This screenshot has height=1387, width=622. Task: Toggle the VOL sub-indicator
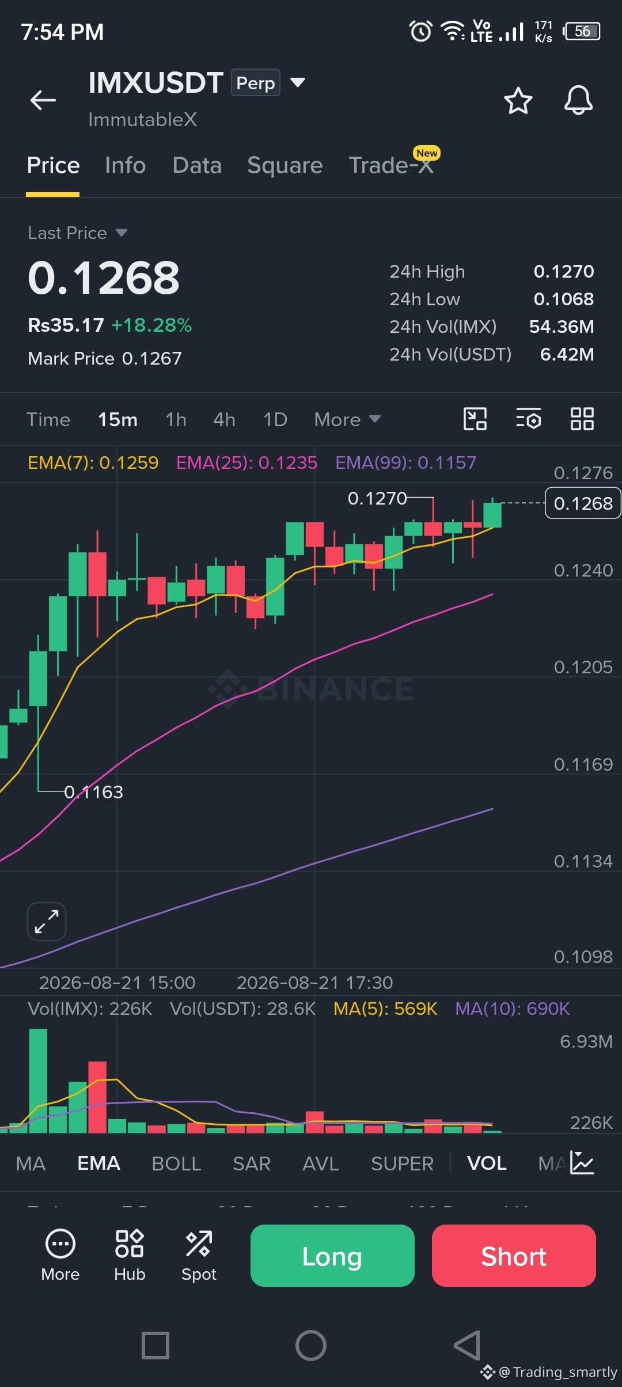click(x=487, y=1164)
